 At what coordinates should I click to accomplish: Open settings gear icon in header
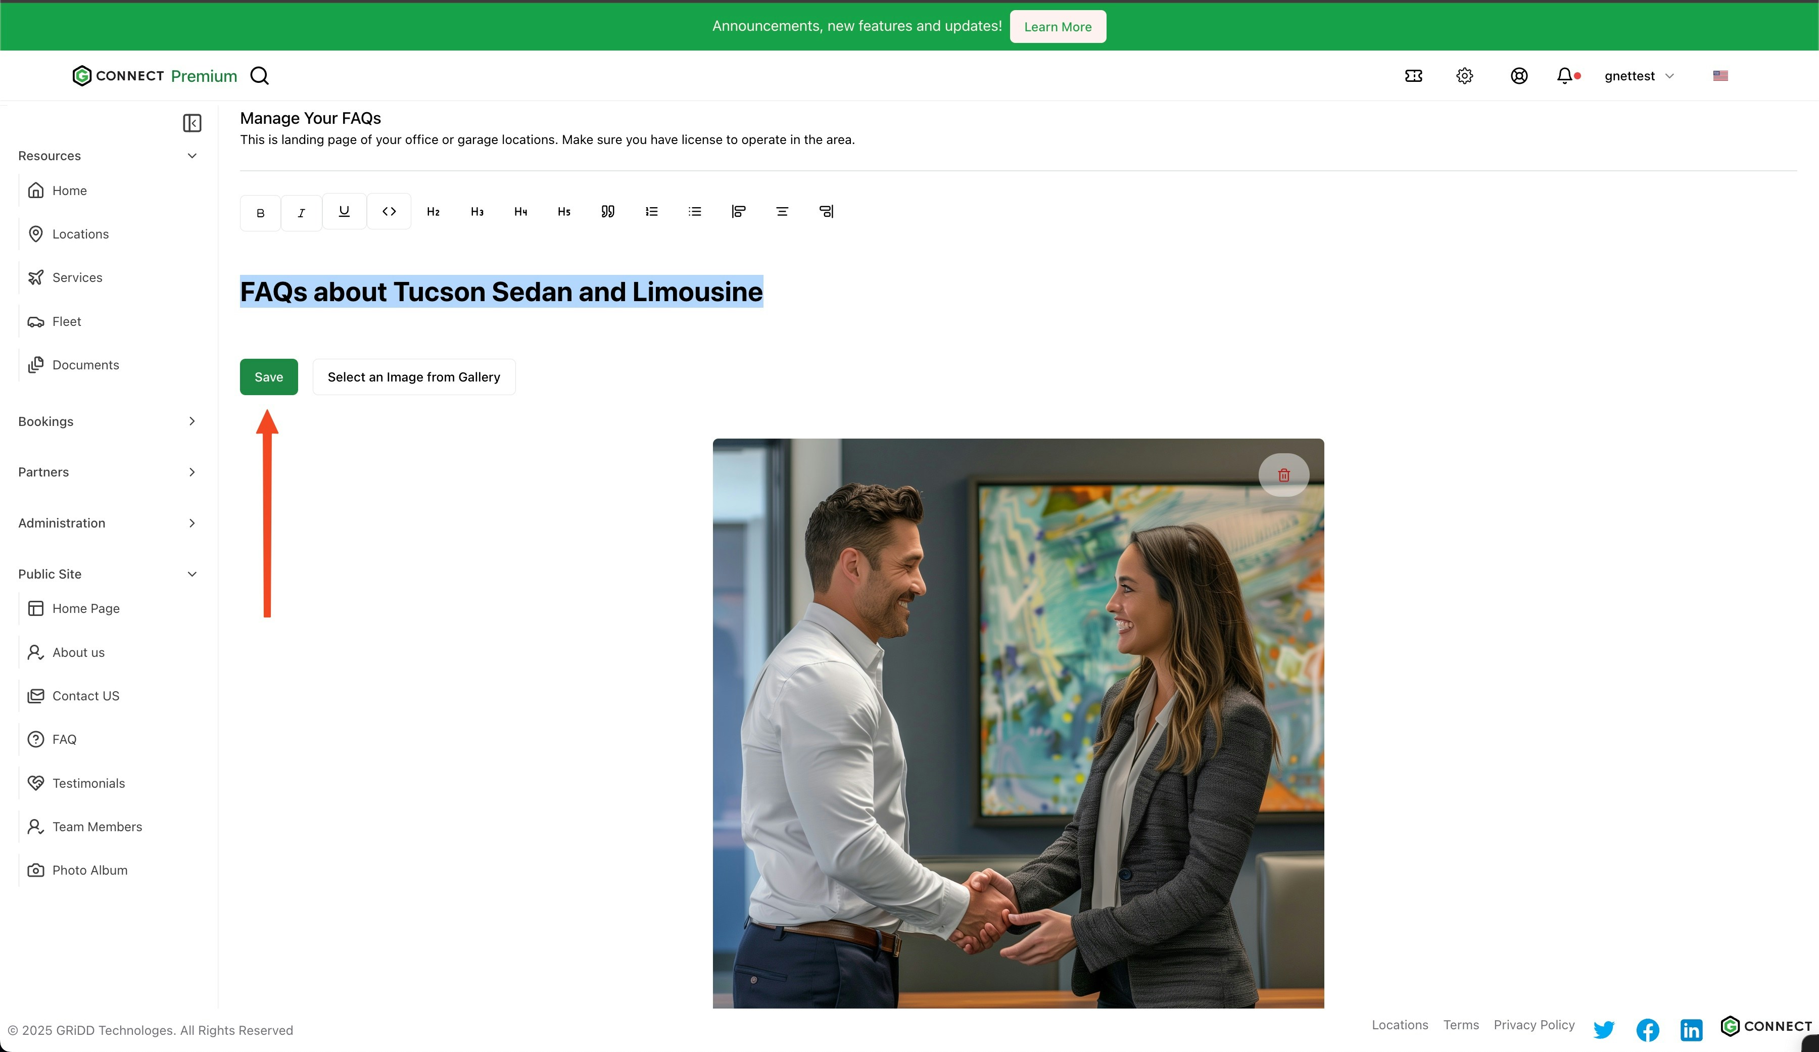(1464, 76)
